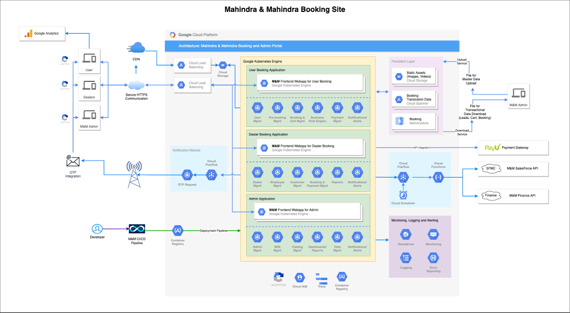Click the Architecture header bar text
Screen dimensions: 570x313
[230, 46]
